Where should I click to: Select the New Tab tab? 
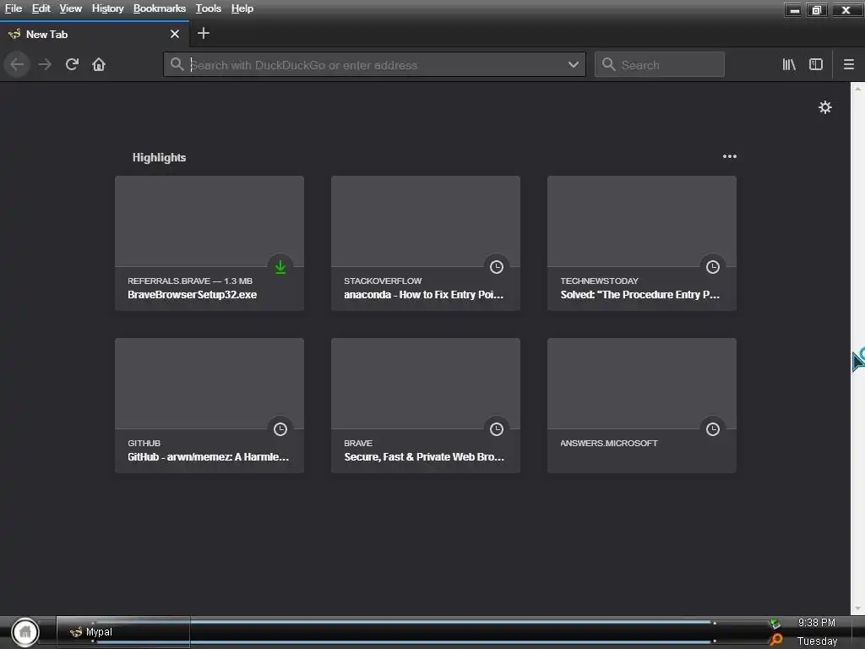[x=95, y=34]
